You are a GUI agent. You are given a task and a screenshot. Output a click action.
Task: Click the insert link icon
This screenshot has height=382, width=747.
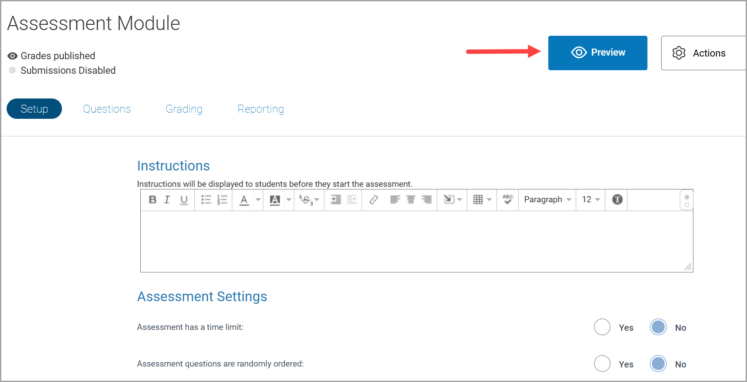coord(374,200)
